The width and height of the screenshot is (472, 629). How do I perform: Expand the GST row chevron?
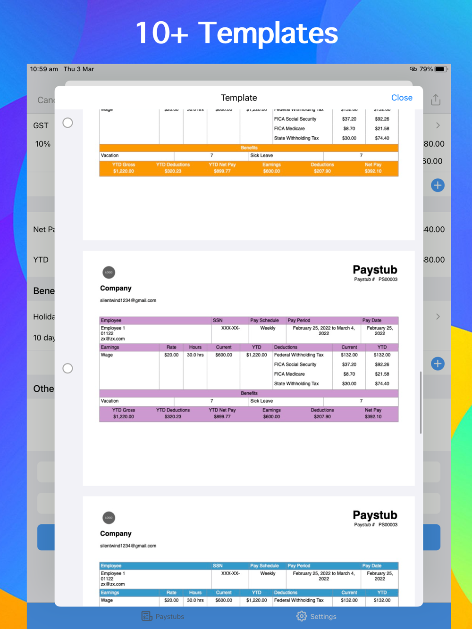coord(438,125)
